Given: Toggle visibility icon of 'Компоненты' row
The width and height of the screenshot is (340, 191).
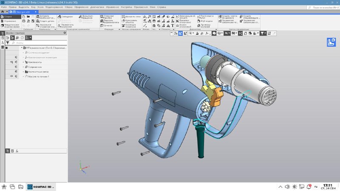Looking at the screenshot, I should (11, 62).
